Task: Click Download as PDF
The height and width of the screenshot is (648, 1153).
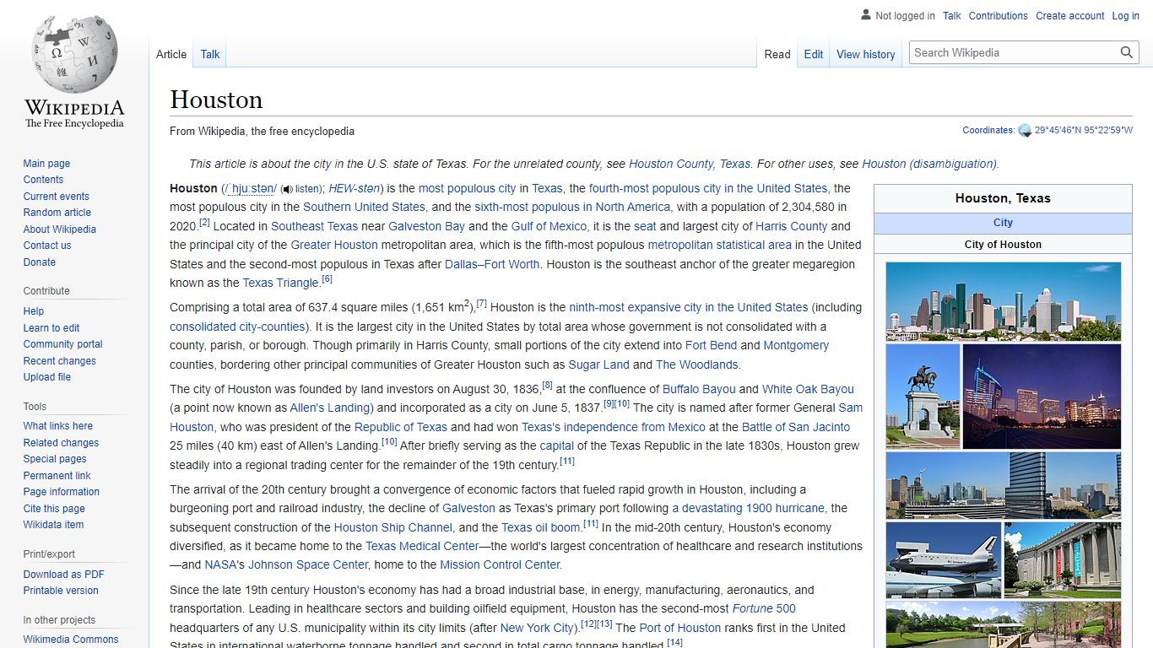Action: (x=63, y=575)
